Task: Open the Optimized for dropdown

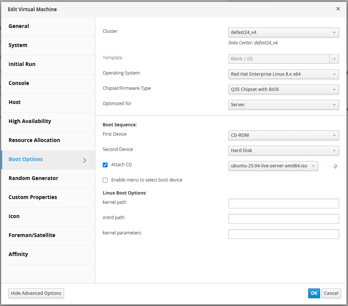Action: tap(283, 105)
